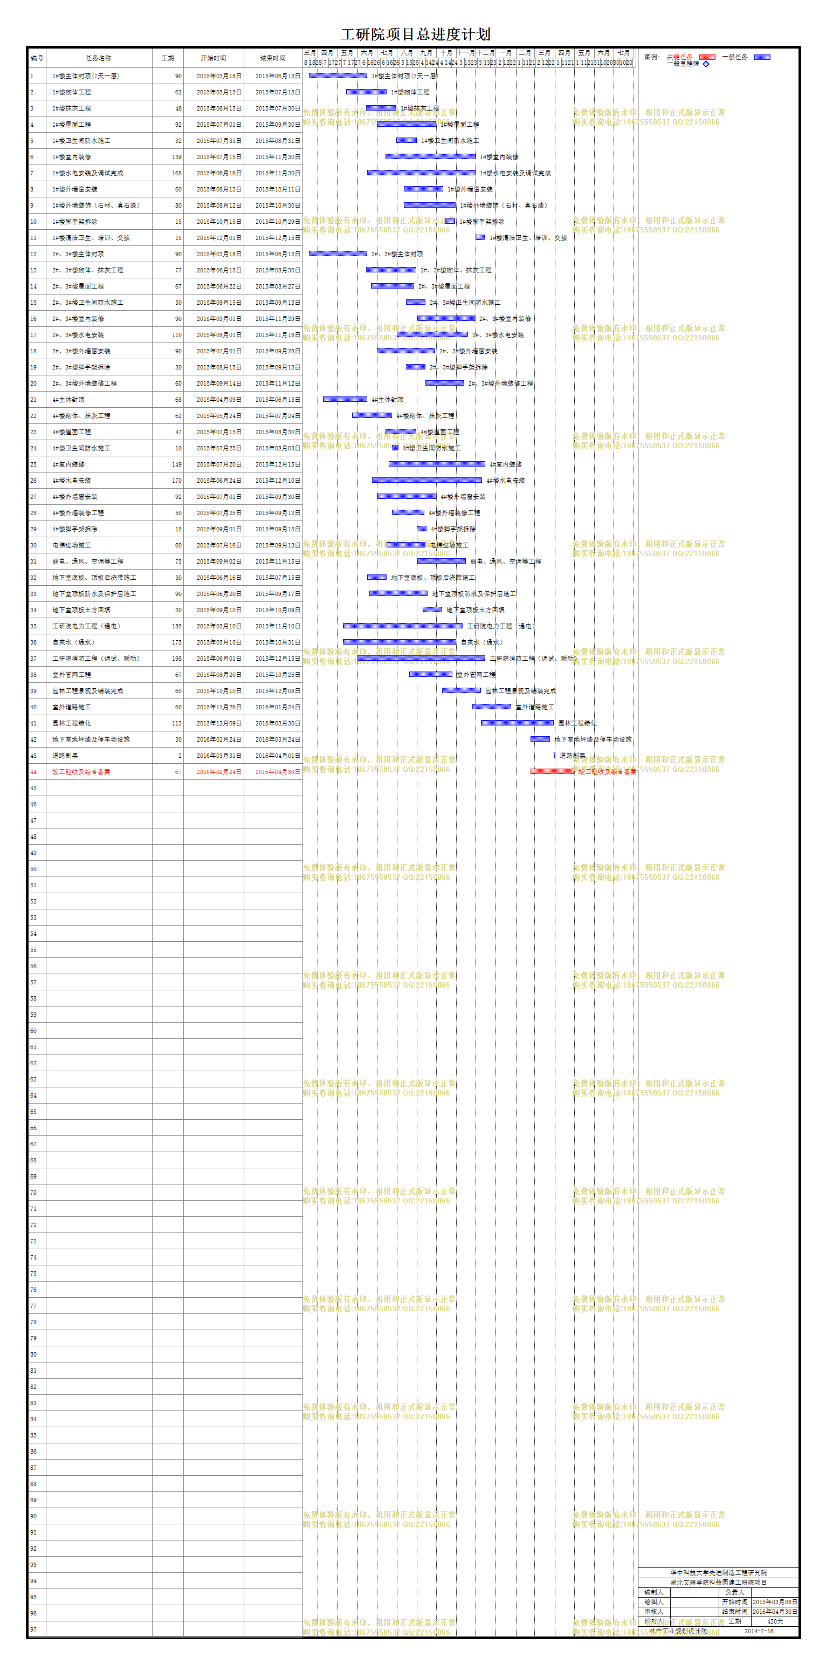Click 湖北文理学院科技园建工研院项目 in the title block
The image size is (826, 1664).
click(x=718, y=1583)
